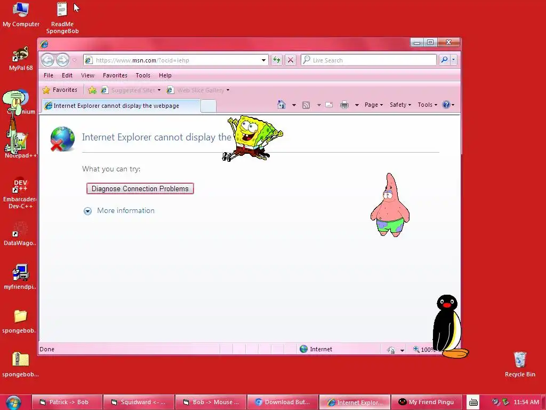The image size is (546, 410).
Task: Open Web Slice Gallery dropdown
Action: coord(198,90)
